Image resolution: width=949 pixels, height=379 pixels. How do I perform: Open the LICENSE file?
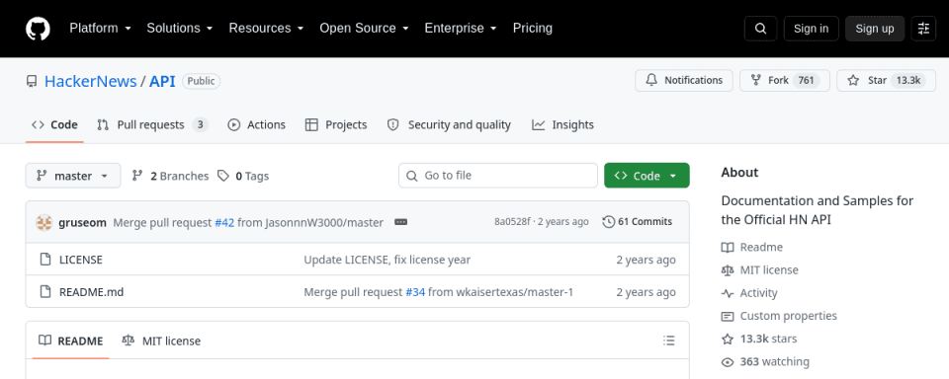pyautogui.click(x=81, y=260)
